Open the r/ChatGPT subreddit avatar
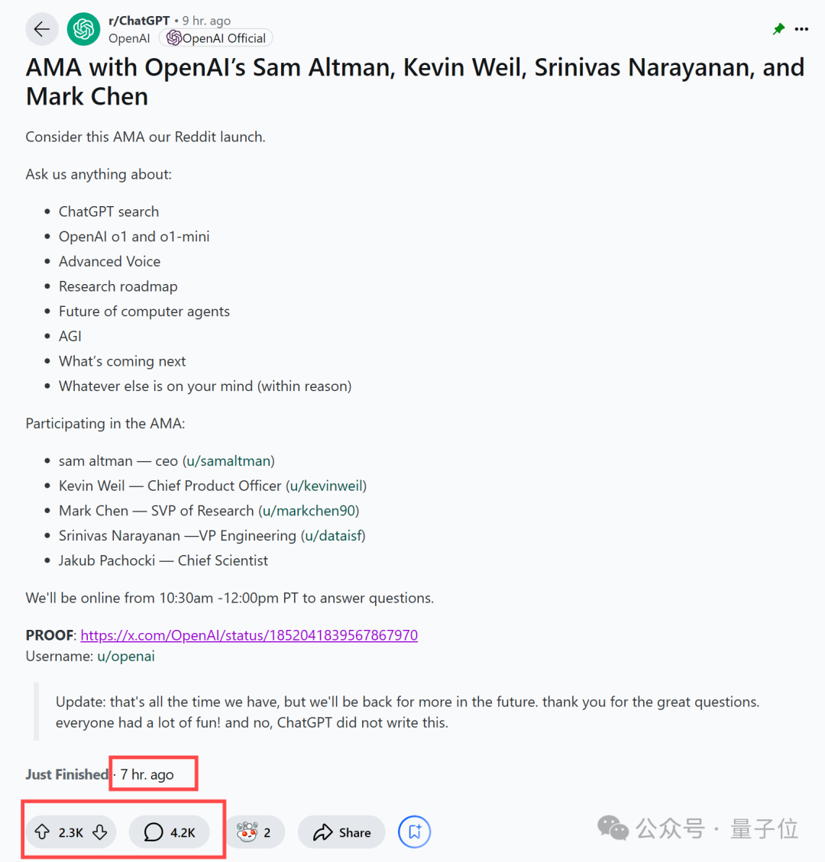The height and width of the screenshot is (862, 825). (83, 30)
